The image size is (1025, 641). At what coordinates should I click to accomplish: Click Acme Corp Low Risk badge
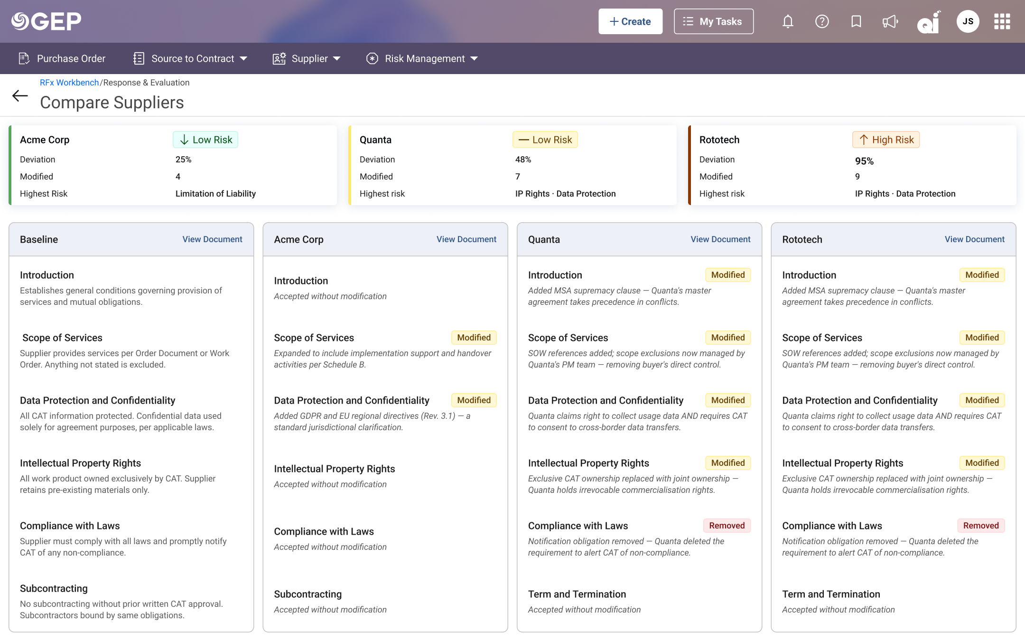click(205, 140)
